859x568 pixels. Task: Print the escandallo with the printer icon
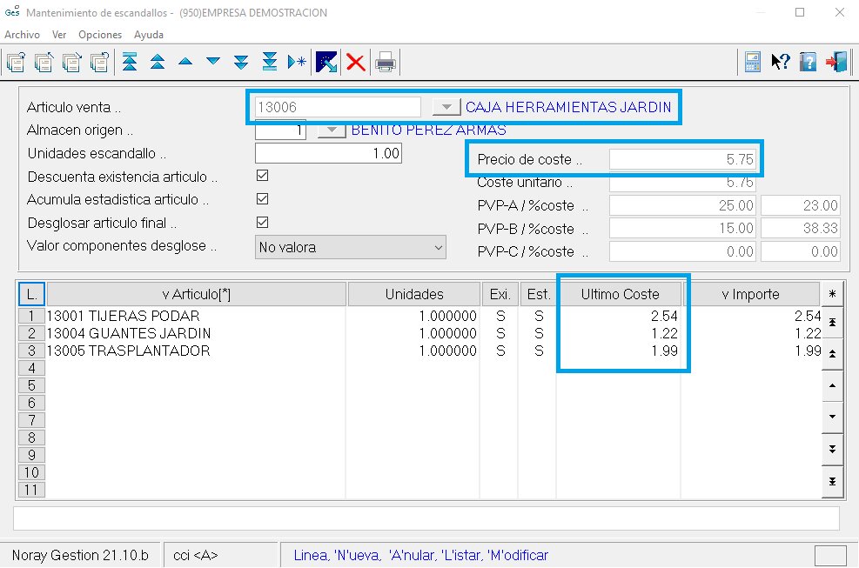click(386, 63)
